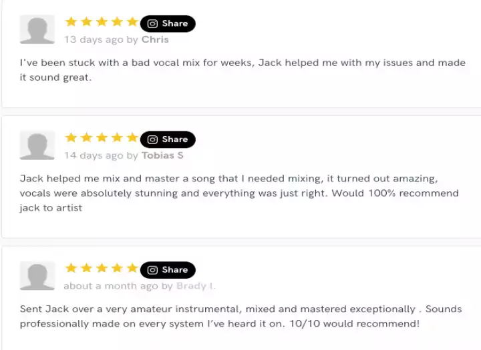The height and width of the screenshot is (350, 481).
Task: Click Tobias S's reviewer avatar placeholder
Action: pos(37,146)
